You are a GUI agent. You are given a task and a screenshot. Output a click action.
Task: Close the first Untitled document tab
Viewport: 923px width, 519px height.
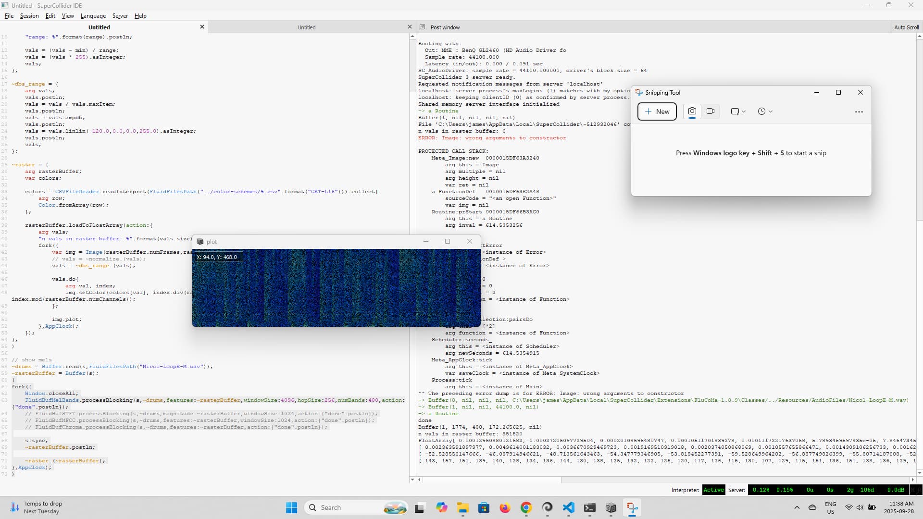pyautogui.click(x=202, y=27)
